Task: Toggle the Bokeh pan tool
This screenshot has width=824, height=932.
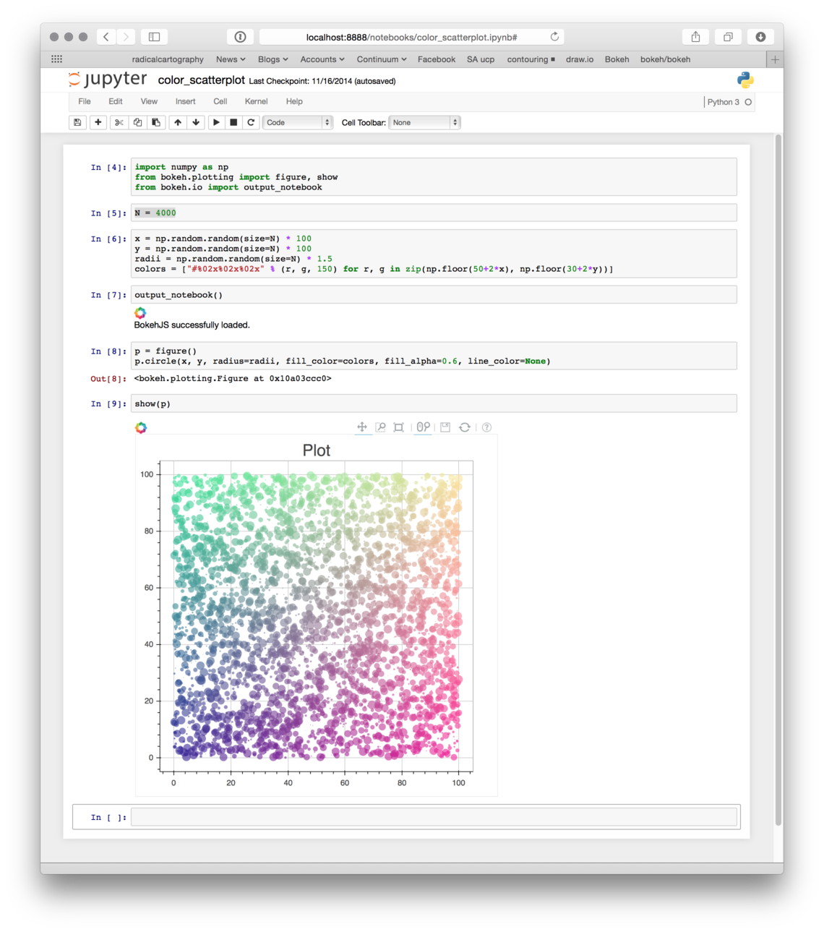Action: (362, 427)
